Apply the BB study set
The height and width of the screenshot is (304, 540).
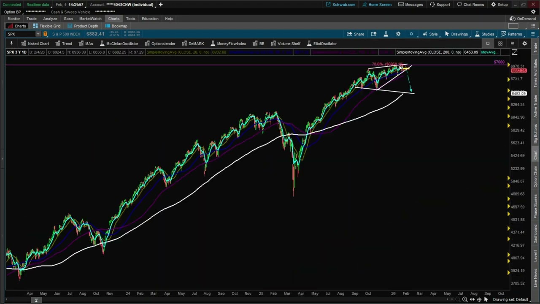[x=258, y=43]
